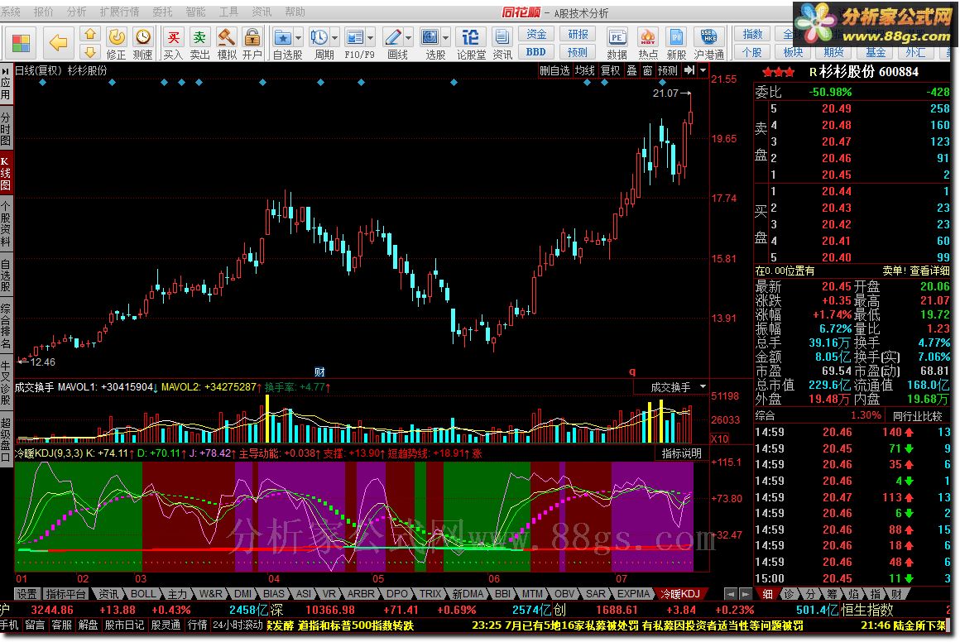Click the 删自选 button

[554, 70]
